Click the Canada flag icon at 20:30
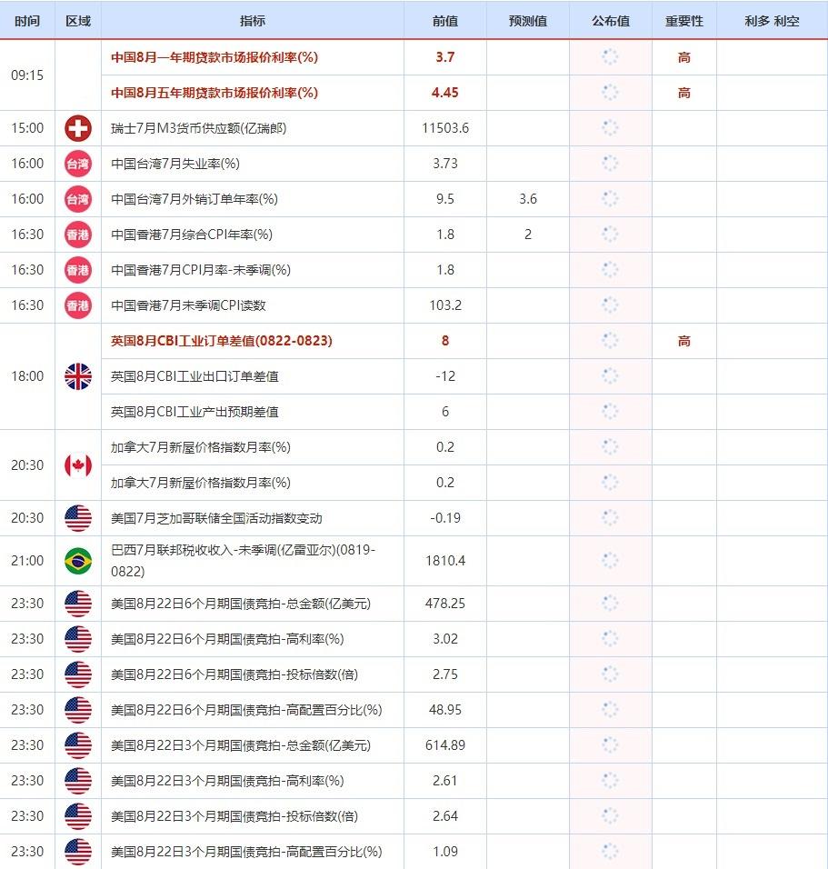Viewport: 828px width, 869px height. (78, 465)
